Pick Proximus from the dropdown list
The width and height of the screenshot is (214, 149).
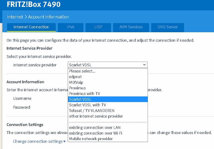click(x=77, y=88)
